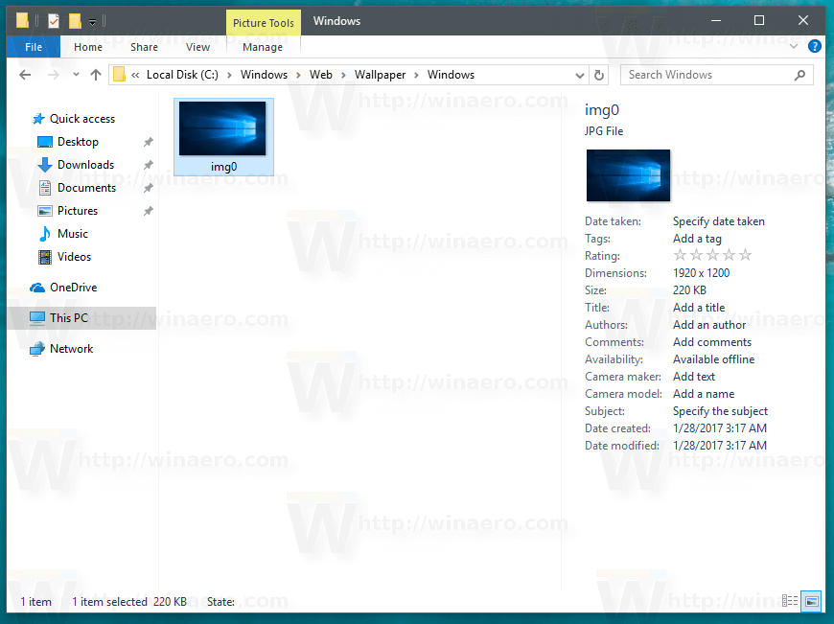
Task: Create a new folder via quick access toolbar icon
Action: coord(75,19)
